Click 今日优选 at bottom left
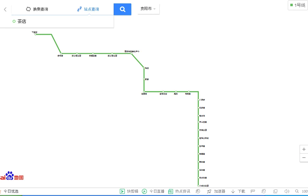The height and width of the screenshot is (196, 308). pyautogui.click(x=11, y=191)
